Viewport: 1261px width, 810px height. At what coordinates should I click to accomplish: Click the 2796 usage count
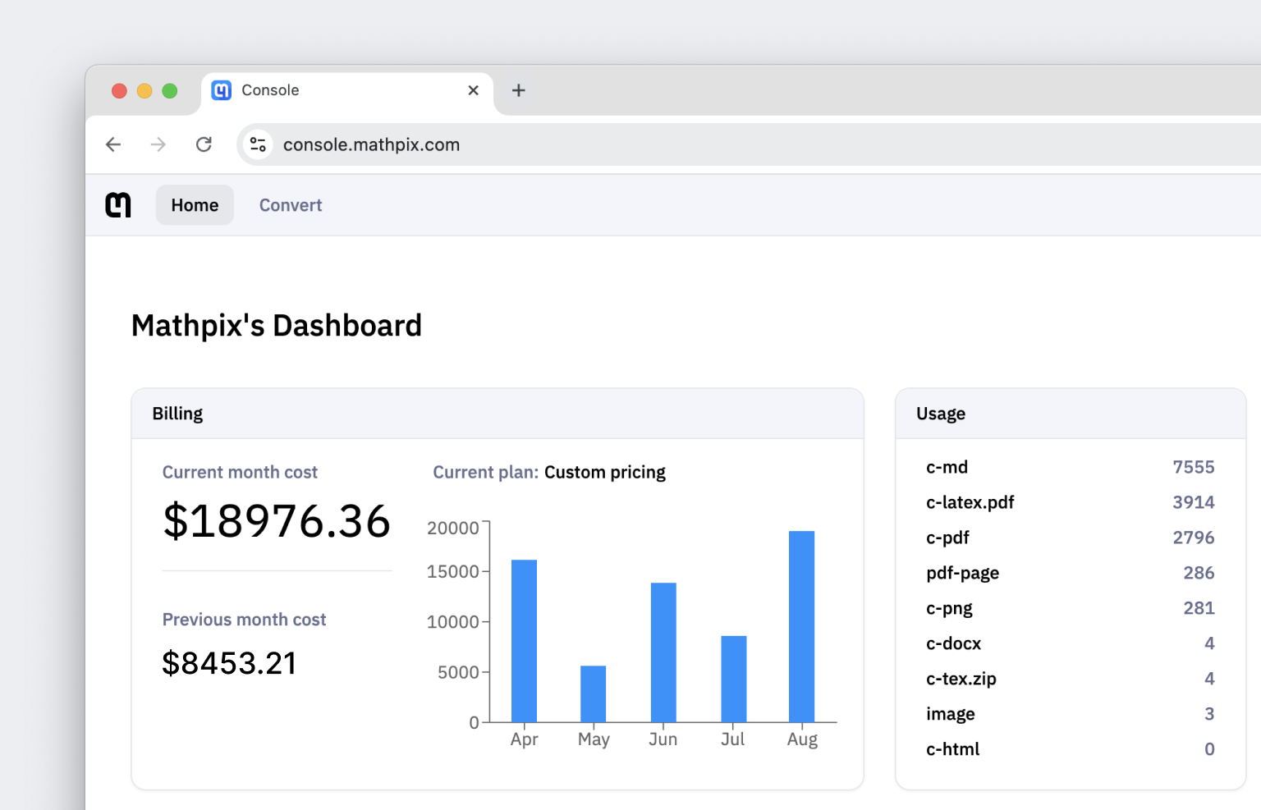[x=1194, y=538]
